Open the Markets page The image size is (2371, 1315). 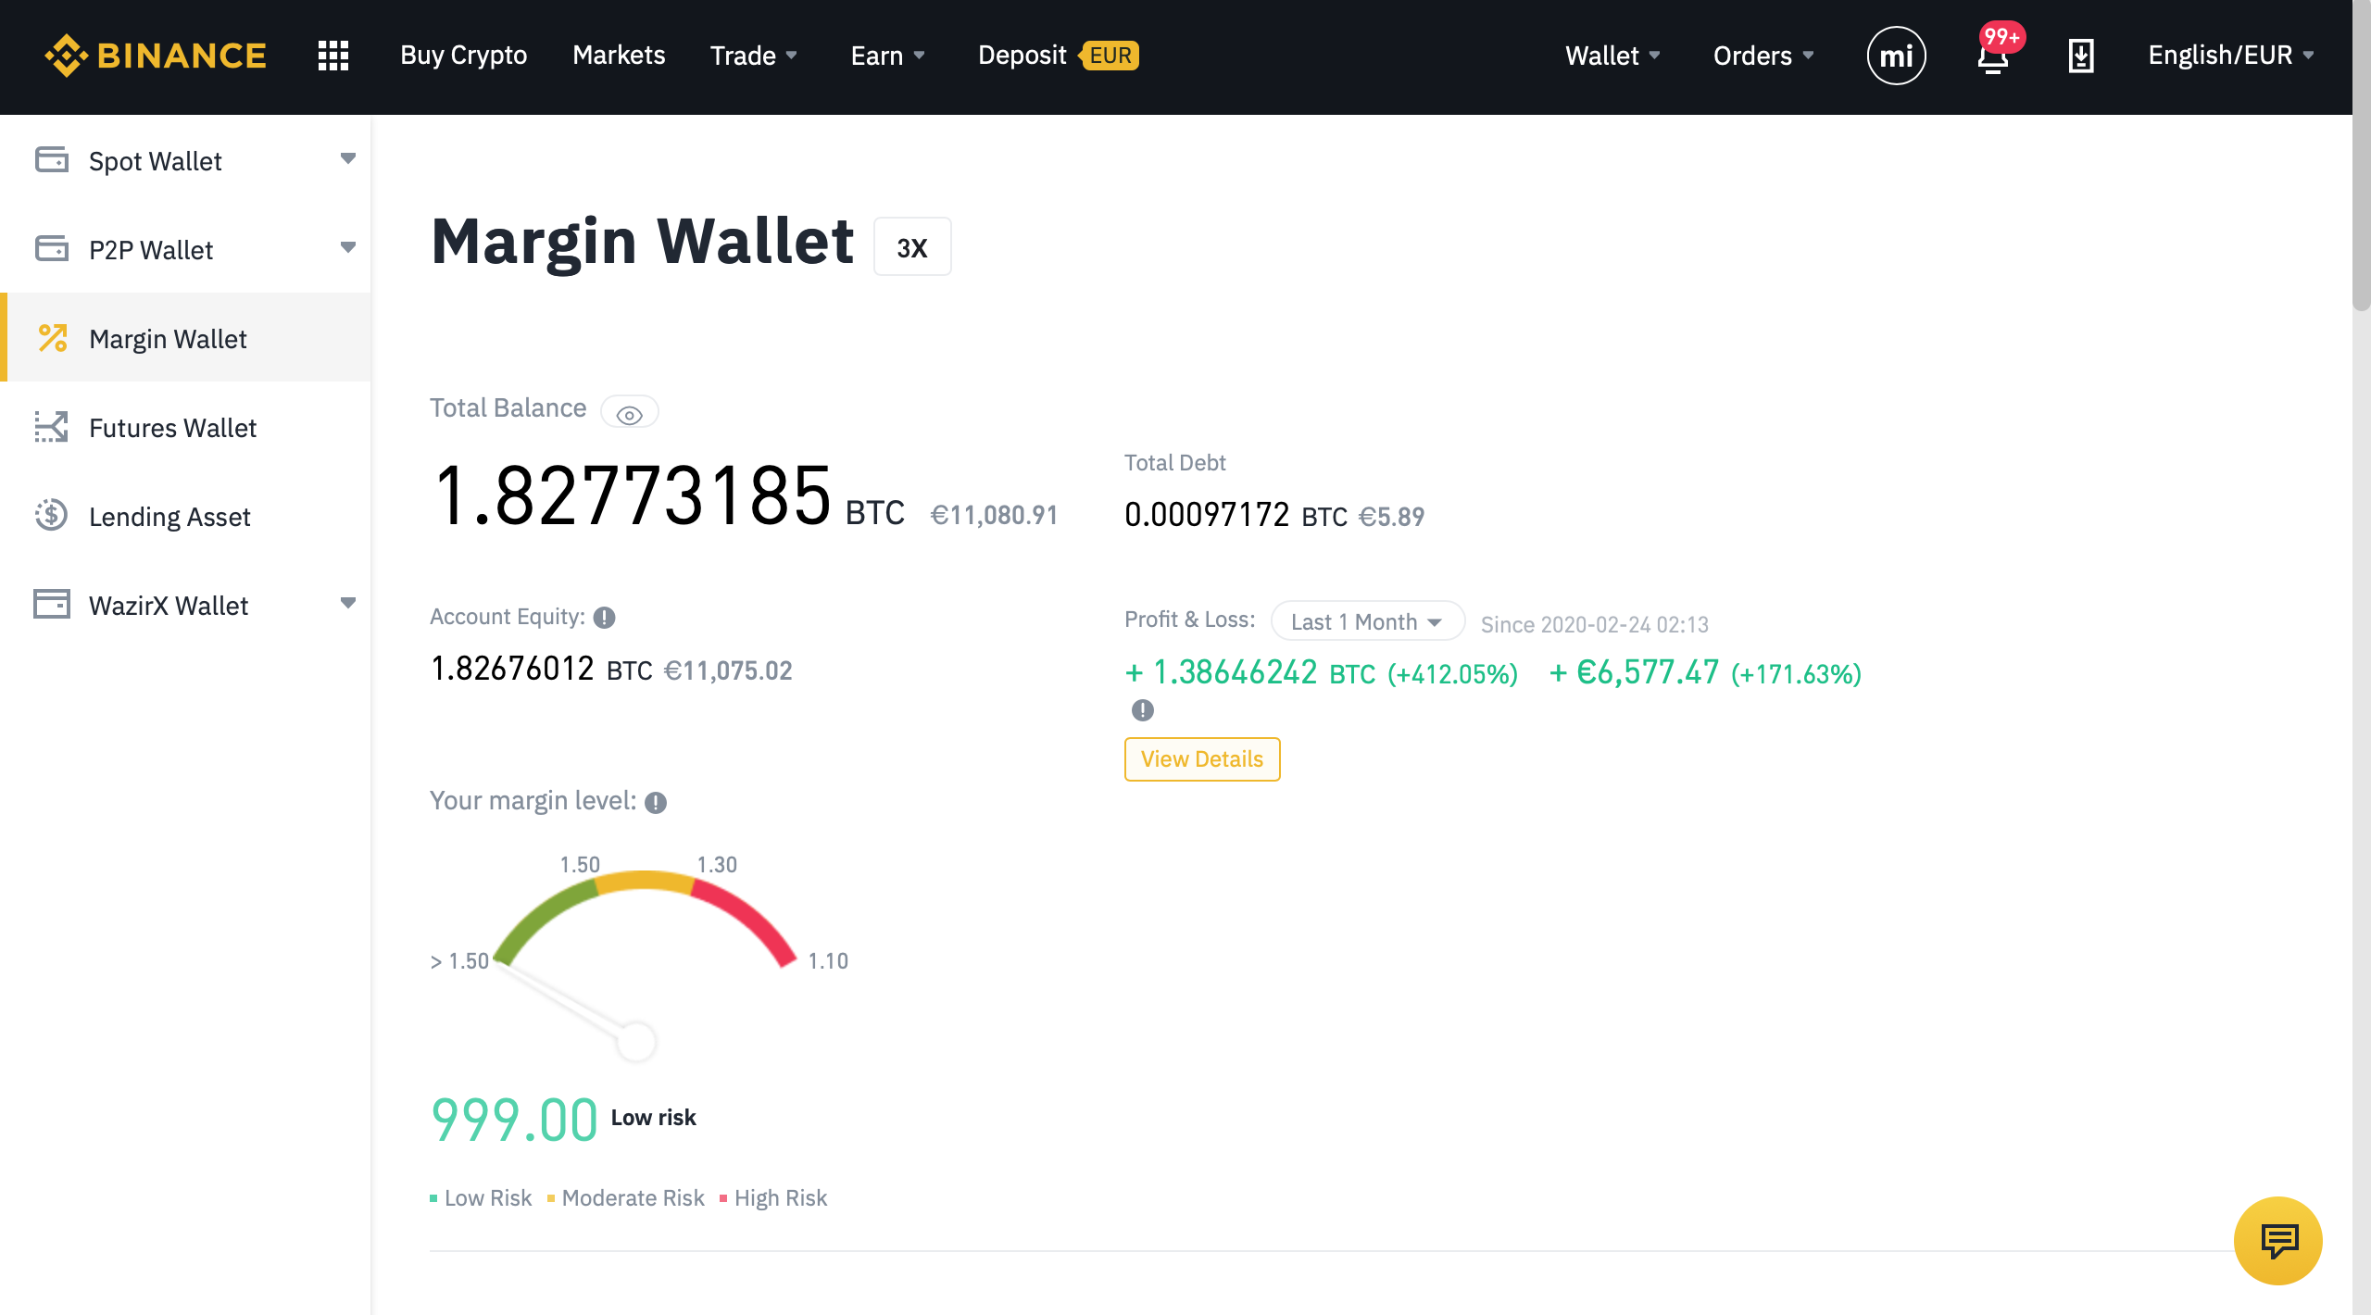click(619, 56)
